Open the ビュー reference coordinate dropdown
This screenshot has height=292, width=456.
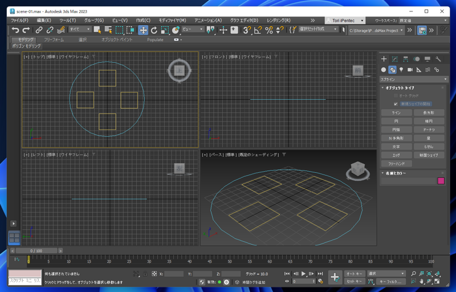[x=193, y=29]
